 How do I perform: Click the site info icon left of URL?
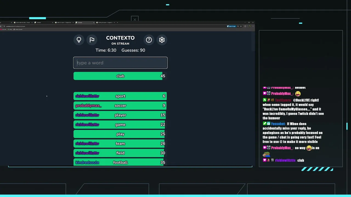click(4, 26)
